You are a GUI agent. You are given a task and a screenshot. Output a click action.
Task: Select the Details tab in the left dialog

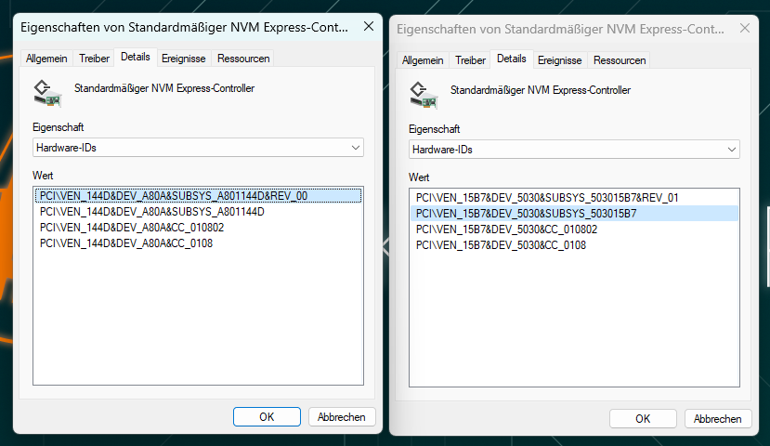pyautogui.click(x=136, y=57)
